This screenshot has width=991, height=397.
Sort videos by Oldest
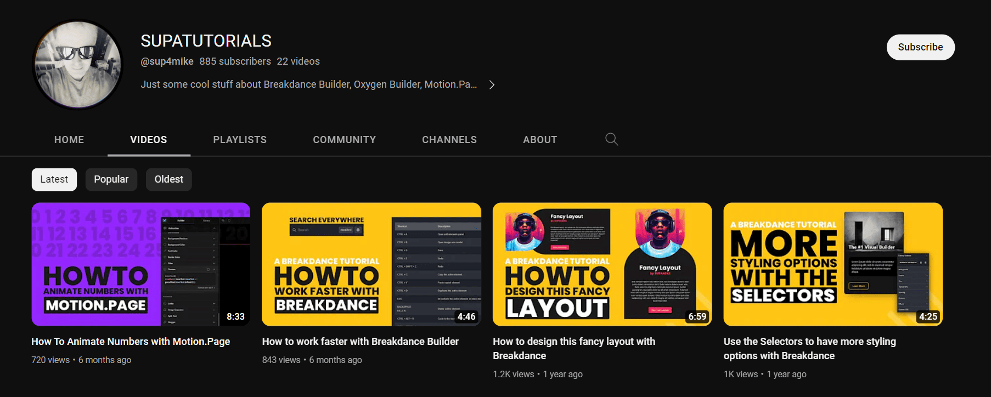coord(168,179)
